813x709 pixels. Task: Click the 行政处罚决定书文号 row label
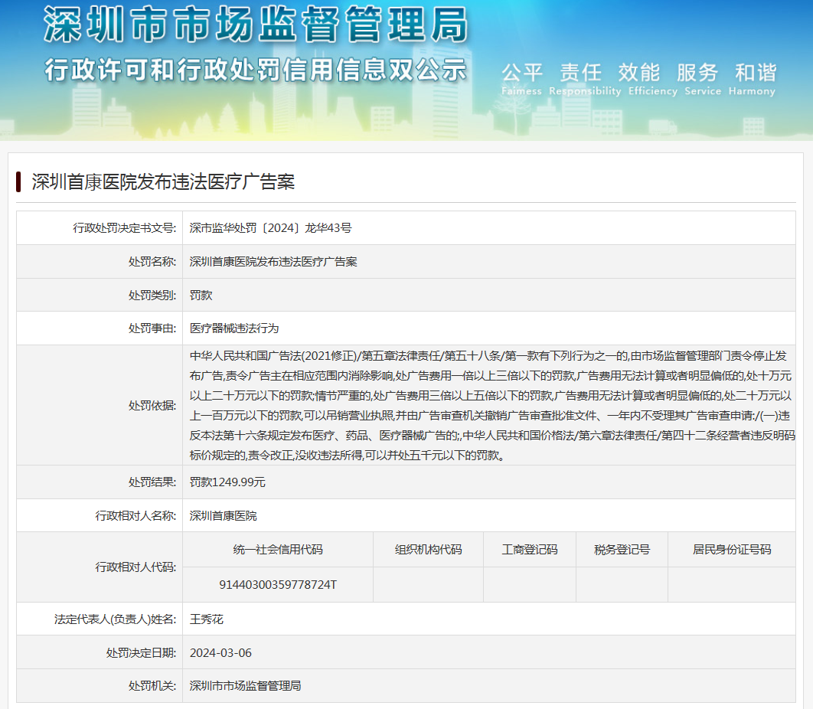click(x=125, y=228)
